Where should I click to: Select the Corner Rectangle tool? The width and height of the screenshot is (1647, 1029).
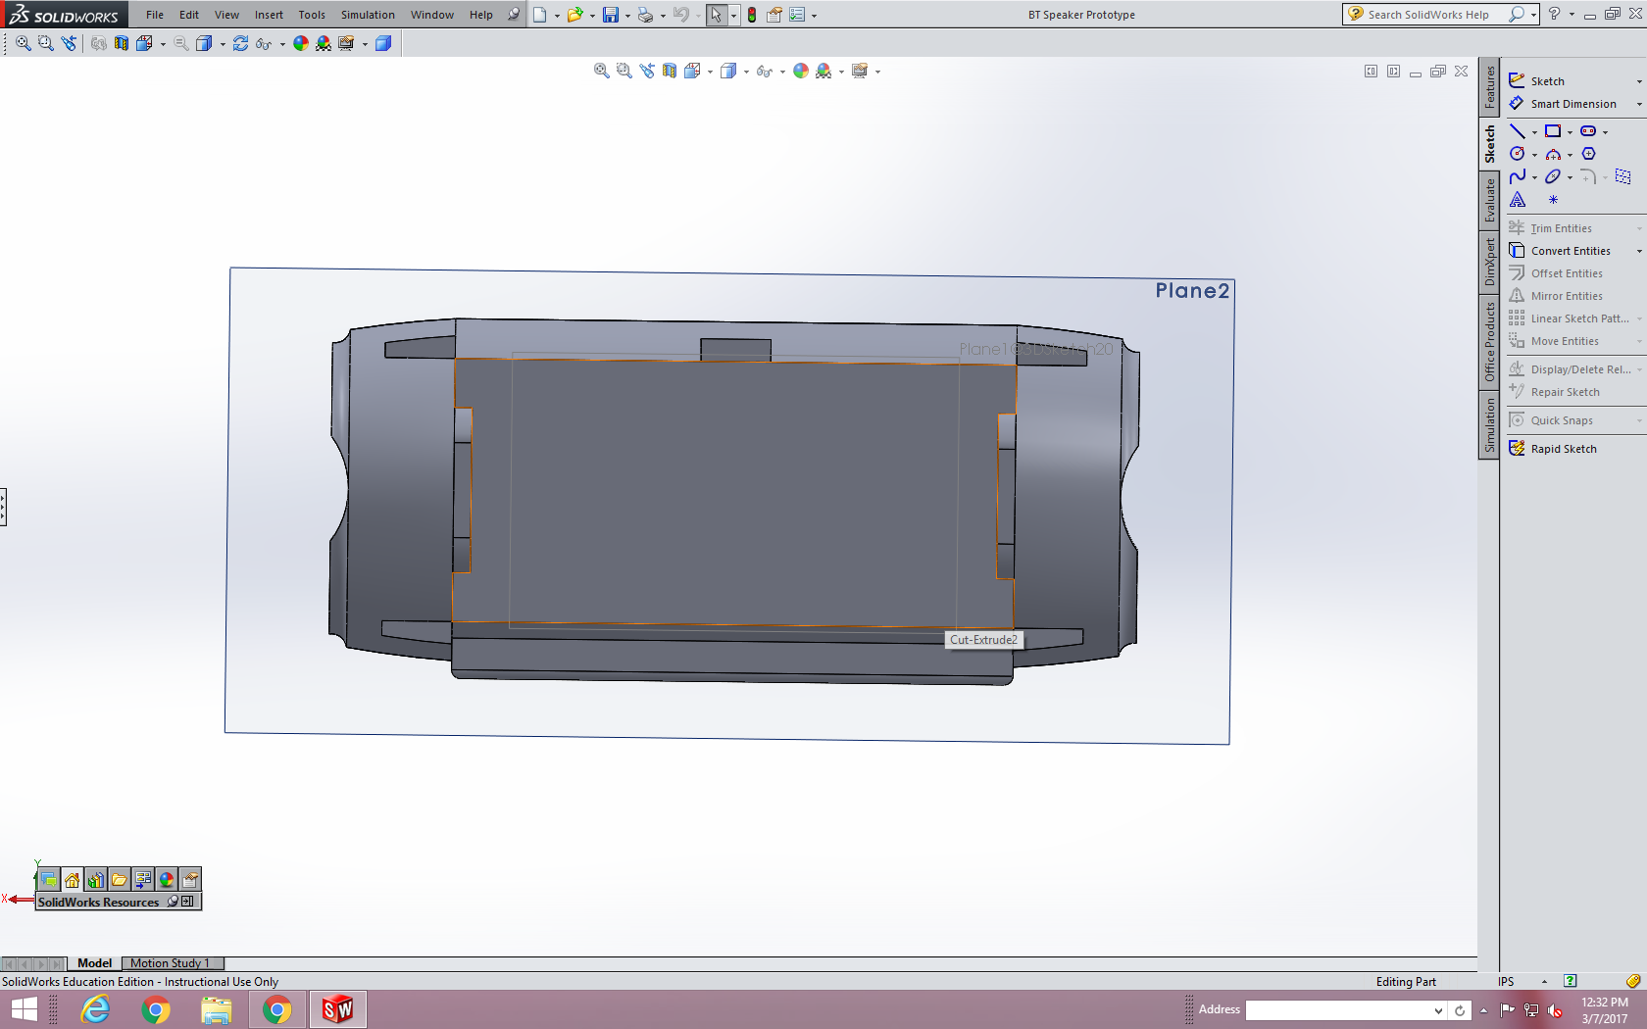[1553, 130]
